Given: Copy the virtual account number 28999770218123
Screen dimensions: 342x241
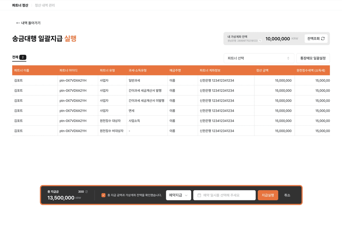Looking at the screenshot, I should click(260, 41).
